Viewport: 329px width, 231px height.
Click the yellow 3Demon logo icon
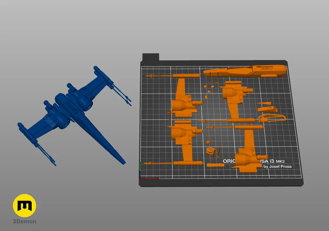pyautogui.click(x=25, y=205)
